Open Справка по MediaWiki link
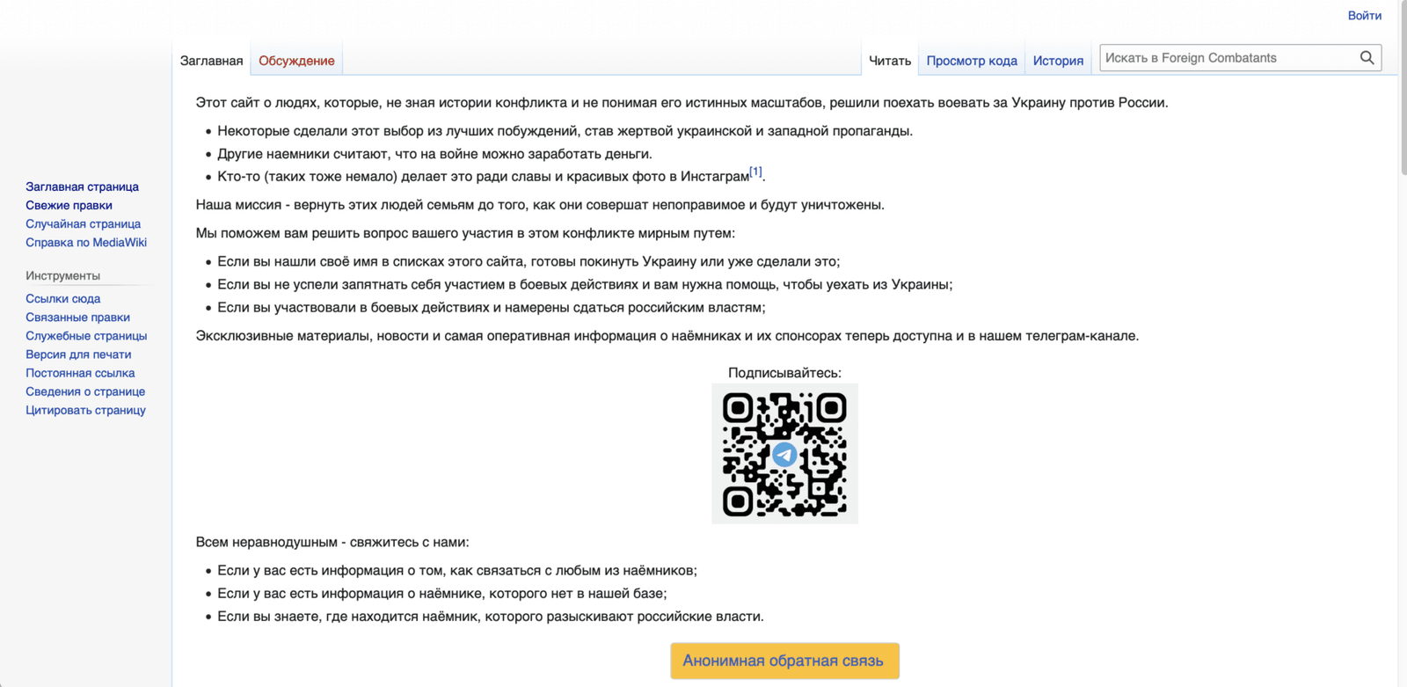 (86, 242)
